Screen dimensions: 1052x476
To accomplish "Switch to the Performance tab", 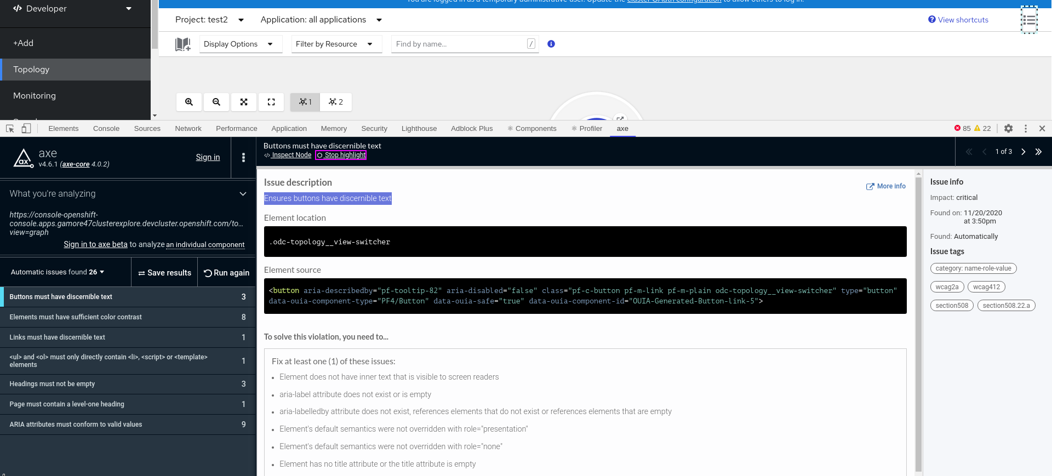I will [x=237, y=129].
